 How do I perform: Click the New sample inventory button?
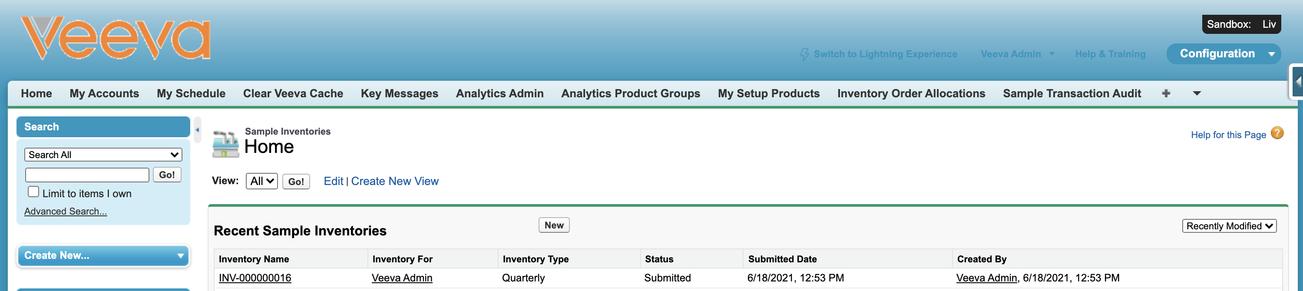553,225
